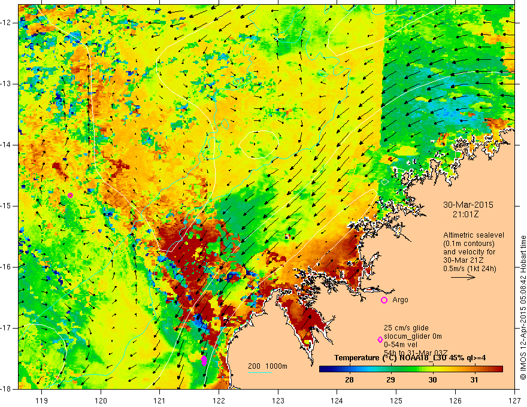The image size is (527, 407).
Task: Click the latitude axis label -18
Action: [7, 389]
